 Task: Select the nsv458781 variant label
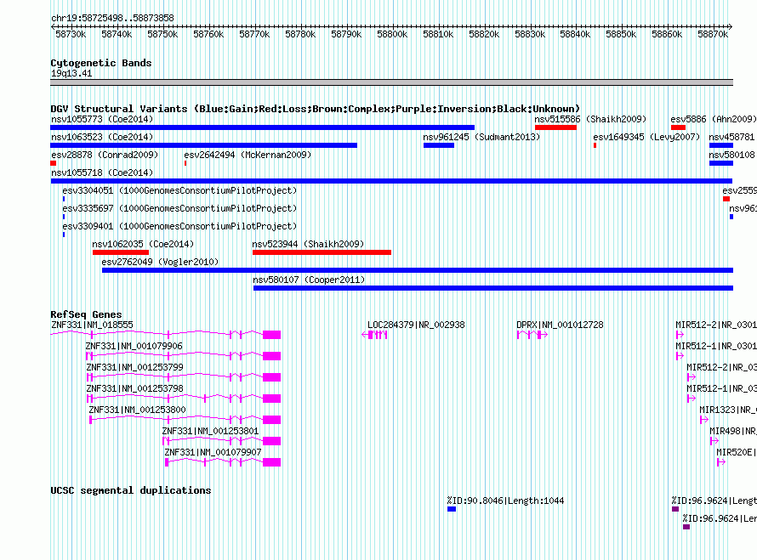(x=731, y=137)
